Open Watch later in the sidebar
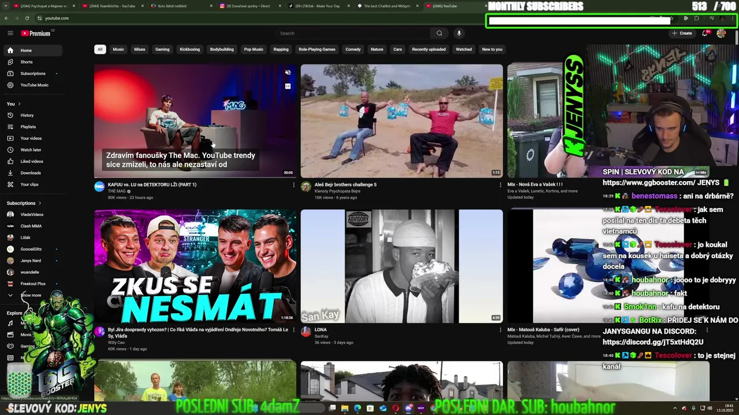The height and width of the screenshot is (415, 739). pos(32,150)
